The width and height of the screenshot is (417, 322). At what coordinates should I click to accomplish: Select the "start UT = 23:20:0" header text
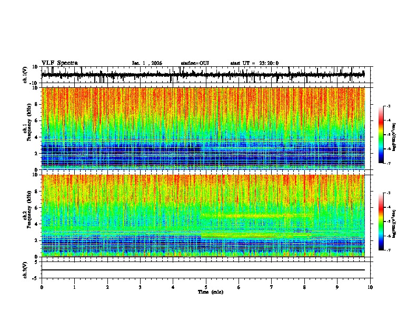click(x=254, y=63)
